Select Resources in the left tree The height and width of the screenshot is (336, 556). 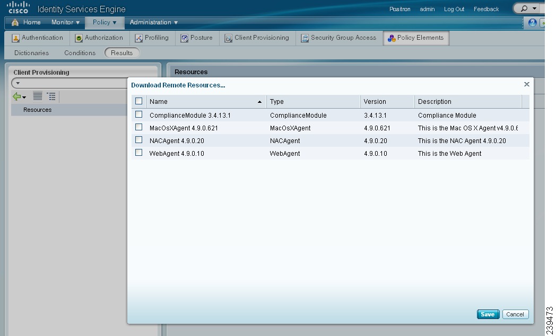pos(37,110)
